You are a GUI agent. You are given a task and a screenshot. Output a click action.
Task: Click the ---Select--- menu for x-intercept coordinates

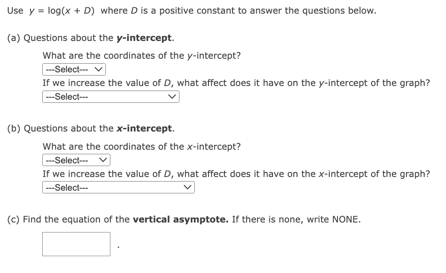pos(76,160)
